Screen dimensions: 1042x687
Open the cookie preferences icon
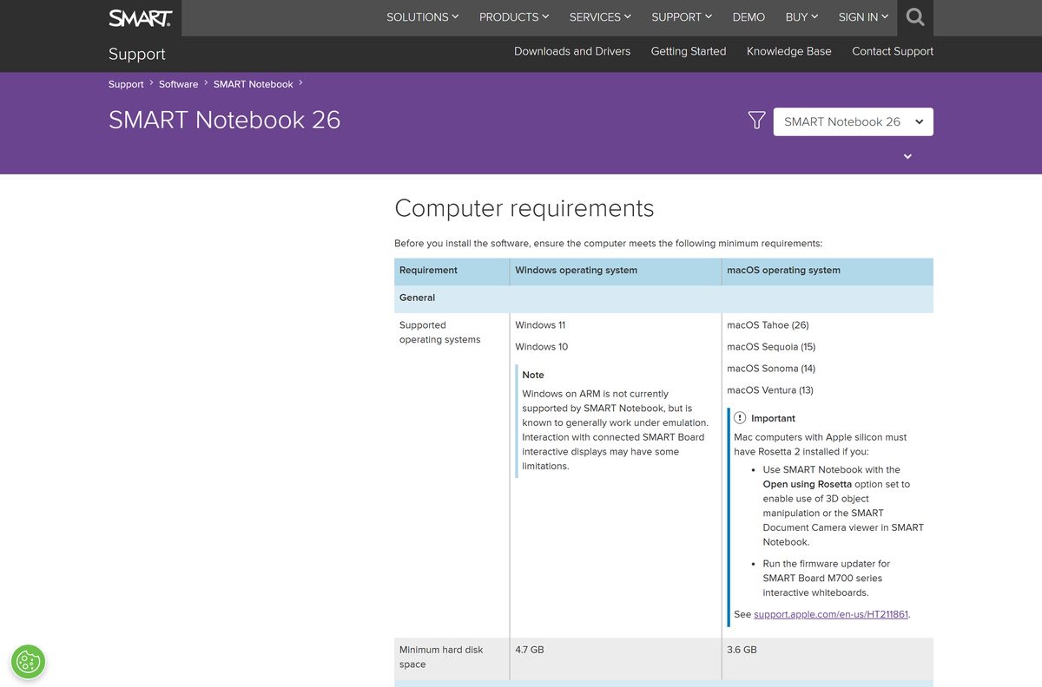[x=29, y=662]
